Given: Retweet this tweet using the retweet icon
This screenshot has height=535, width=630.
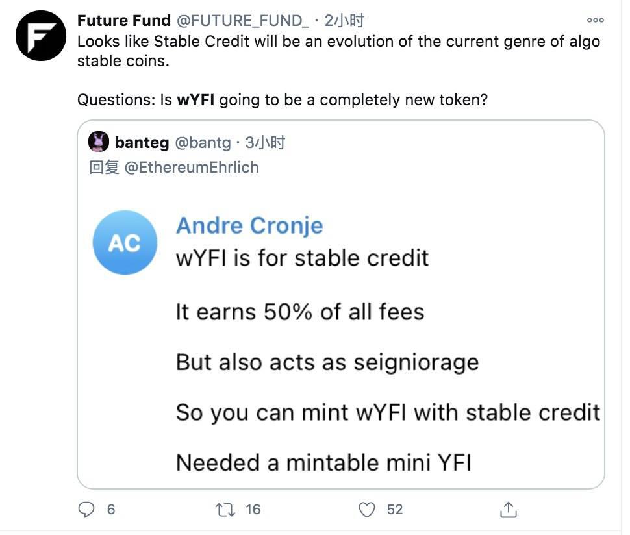Looking at the screenshot, I should 227,510.
